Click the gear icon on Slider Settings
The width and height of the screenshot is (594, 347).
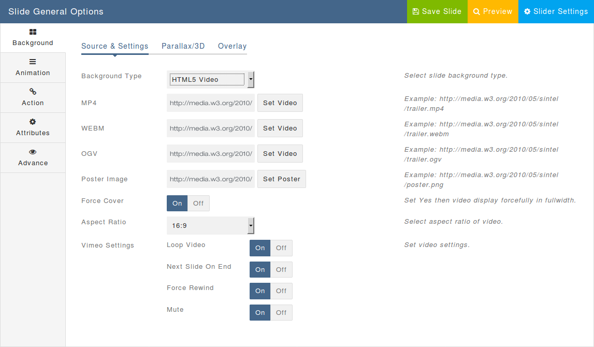527,11
